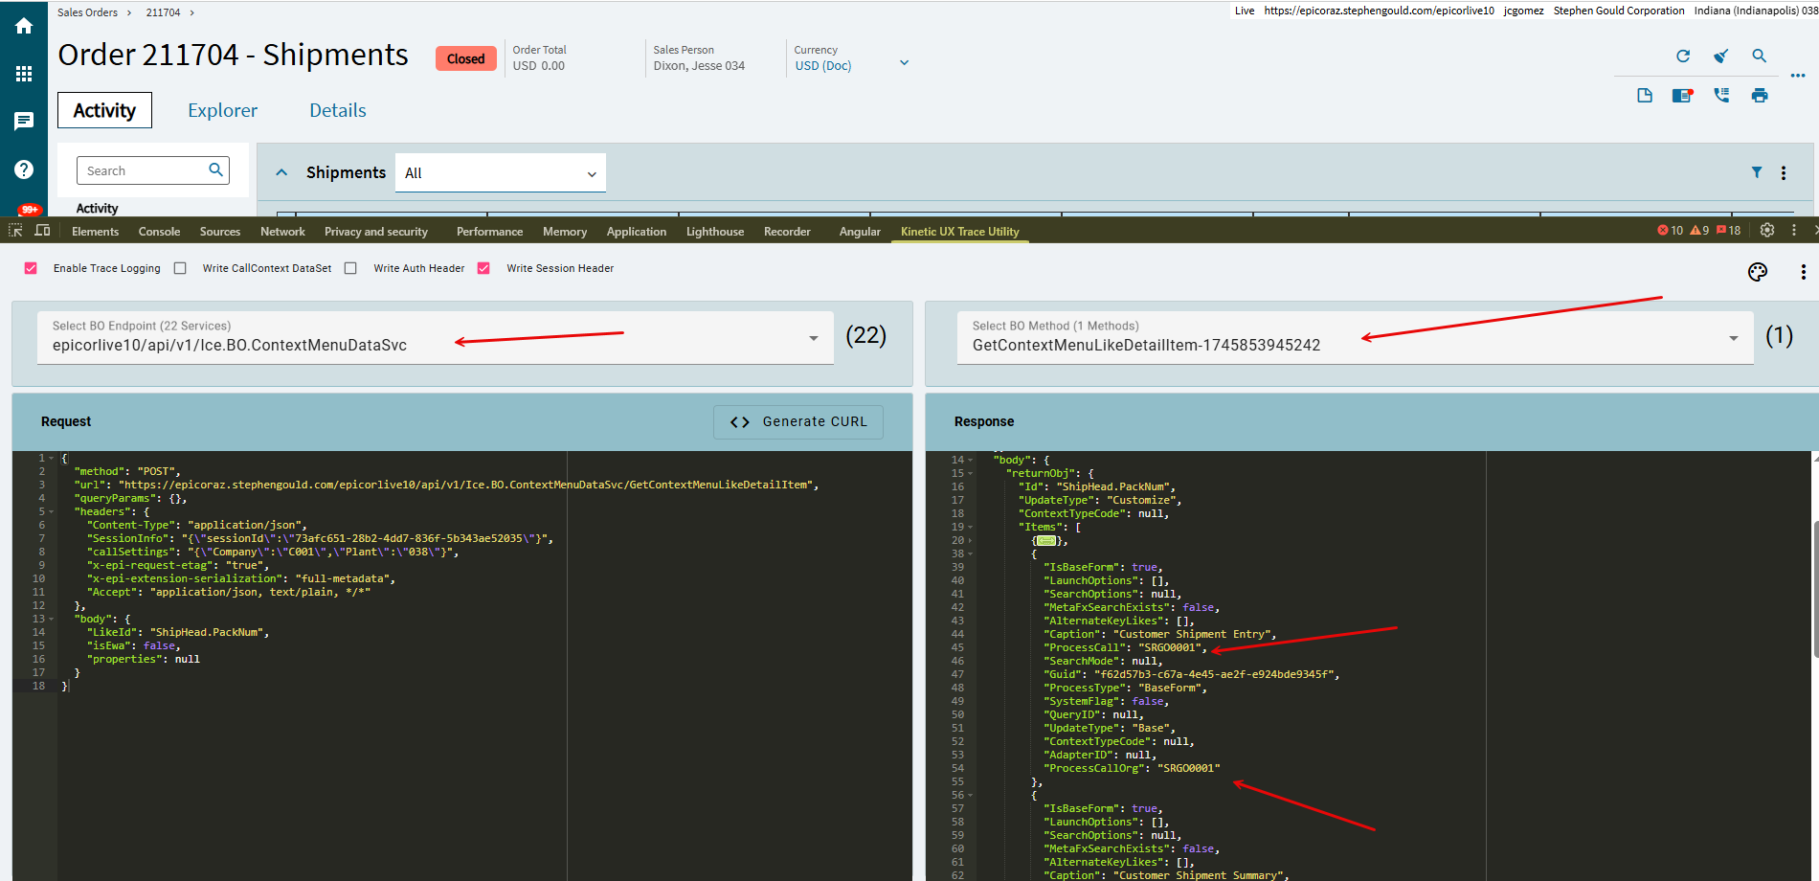Open the help question mark icon

click(24, 169)
